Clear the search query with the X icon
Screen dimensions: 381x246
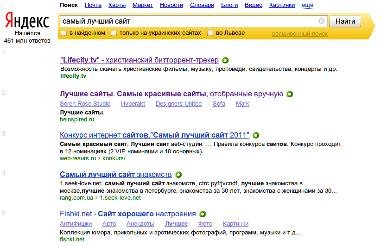321,21
